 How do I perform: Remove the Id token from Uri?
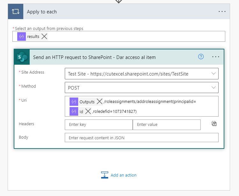[88, 111]
